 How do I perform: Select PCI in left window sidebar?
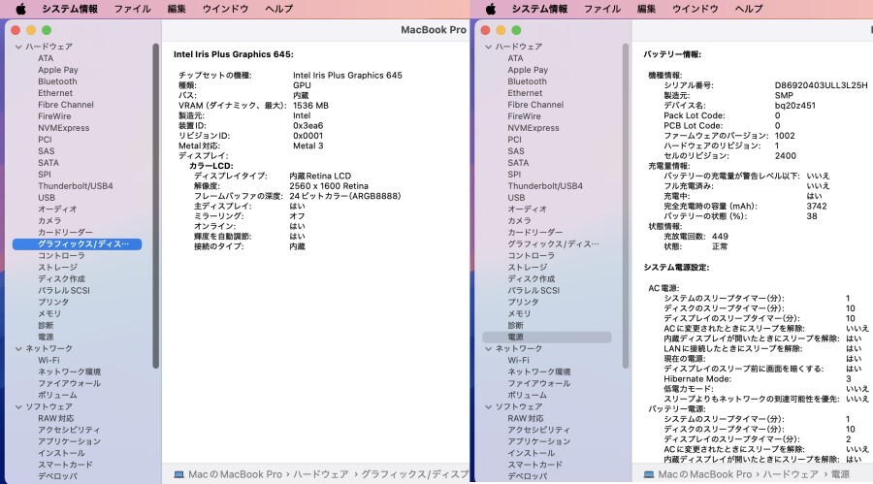click(x=45, y=140)
